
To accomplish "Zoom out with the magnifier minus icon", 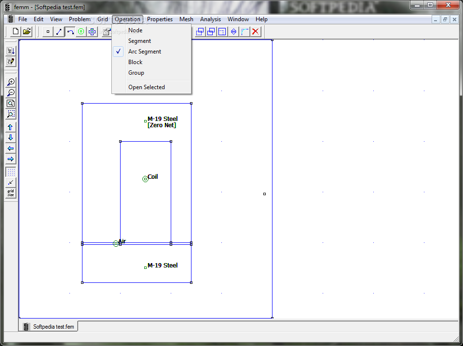I will point(11,93).
